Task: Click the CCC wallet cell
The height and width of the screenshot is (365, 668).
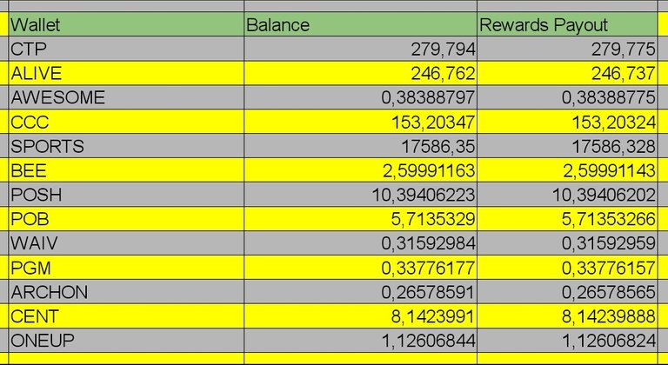Action: 126,122
